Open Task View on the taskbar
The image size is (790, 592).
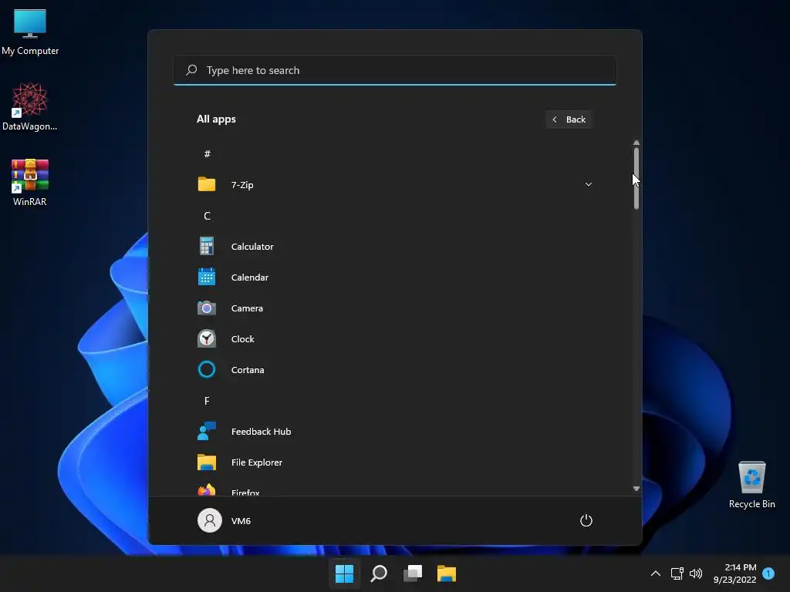click(x=413, y=573)
